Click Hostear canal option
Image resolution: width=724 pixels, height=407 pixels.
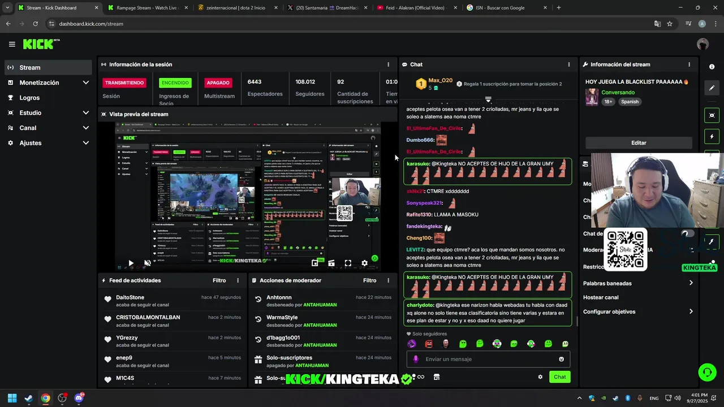pyautogui.click(x=601, y=297)
